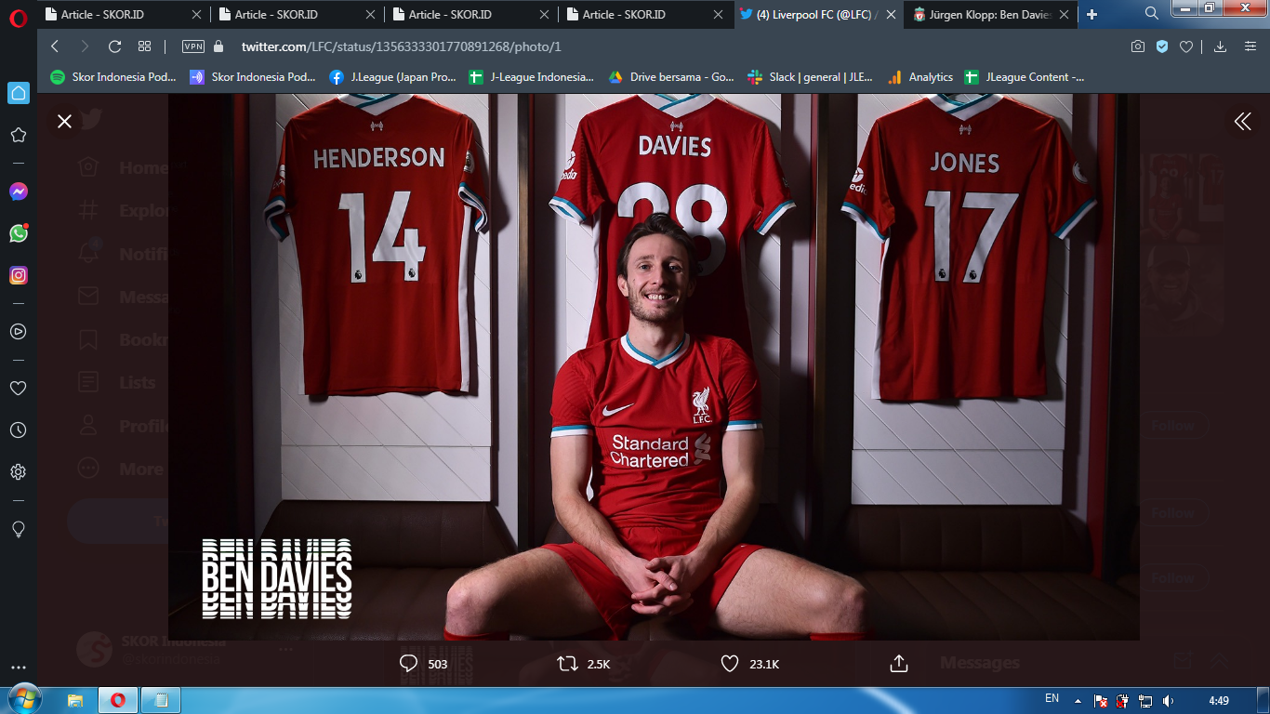1270x714 pixels.
Task: Open WhatsApp in the Opera sidebar
Action: (x=19, y=233)
